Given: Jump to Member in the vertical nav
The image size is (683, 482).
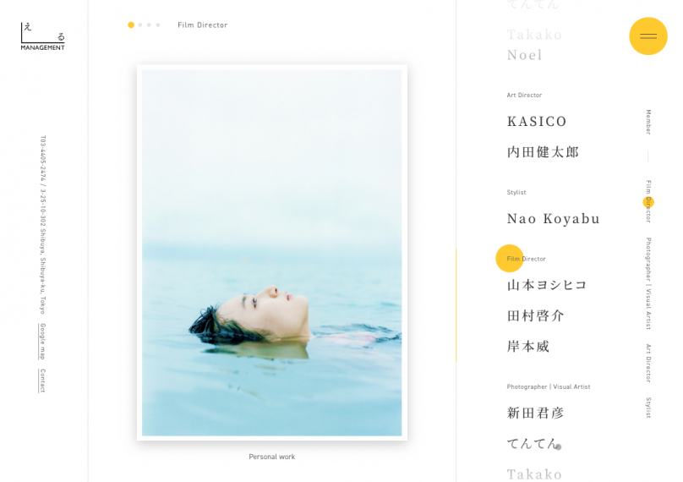Looking at the screenshot, I should pyautogui.click(x=648, y=122).
